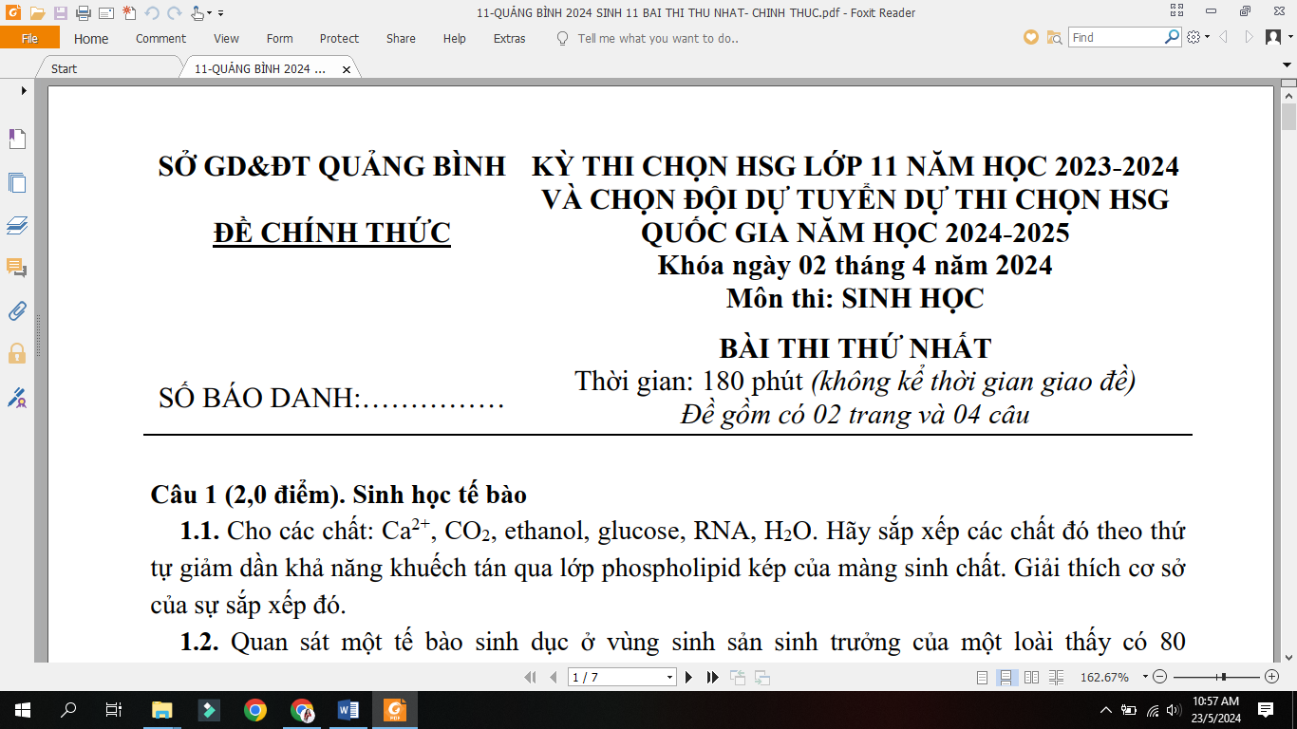Switch to the Form ribbon tab
Viewport: 1297px width, 729px height.
[279, 38]
